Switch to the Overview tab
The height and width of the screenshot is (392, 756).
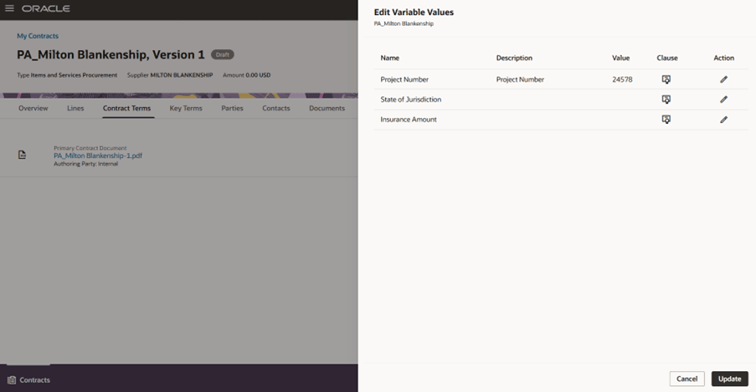point(33,109)
